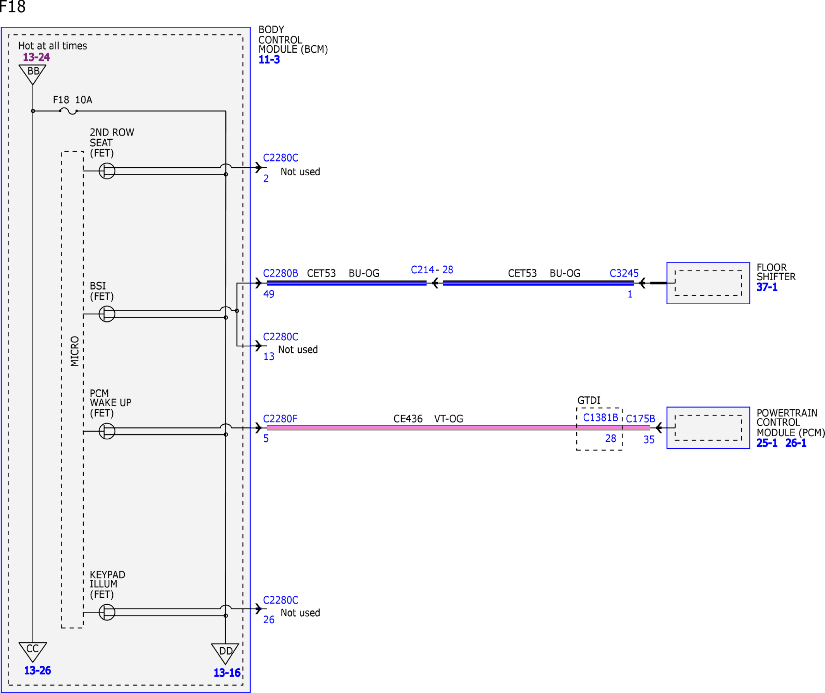The width and height of the screenshot is (825, 693).
Task: Click connector label C1381B in GTDI box
Action: click(601, 418)
